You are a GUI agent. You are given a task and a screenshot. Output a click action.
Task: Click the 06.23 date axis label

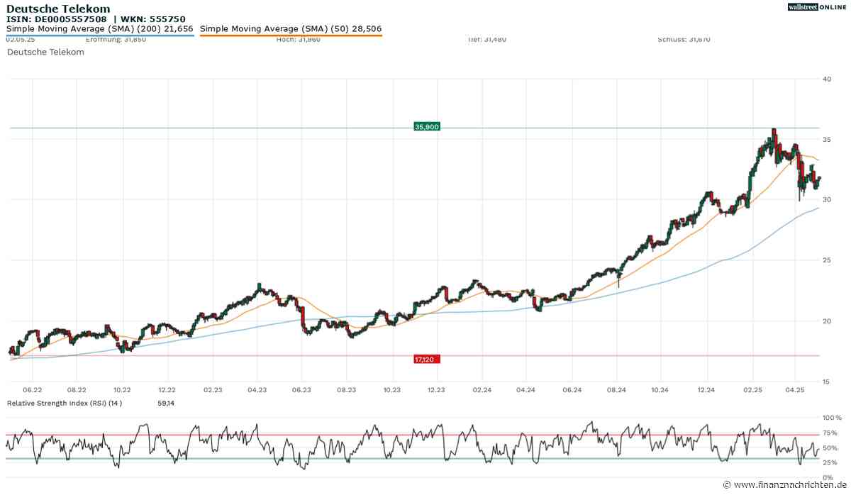click(302, 389)
